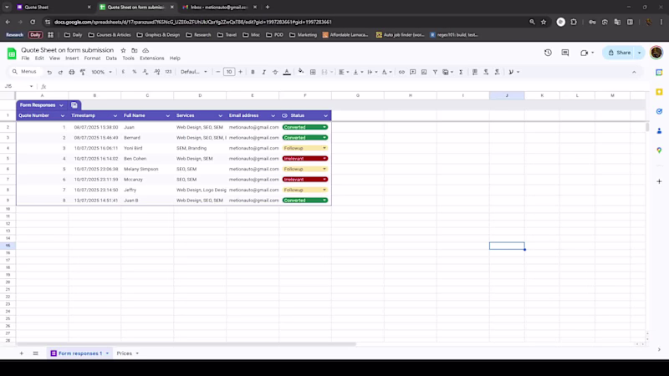Click the Redo icon in toolbar
The image size is (669, 376).
(60, 72)
